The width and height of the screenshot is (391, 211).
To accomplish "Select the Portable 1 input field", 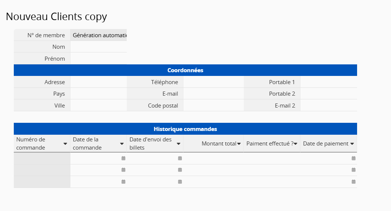I will click(328, 82).
